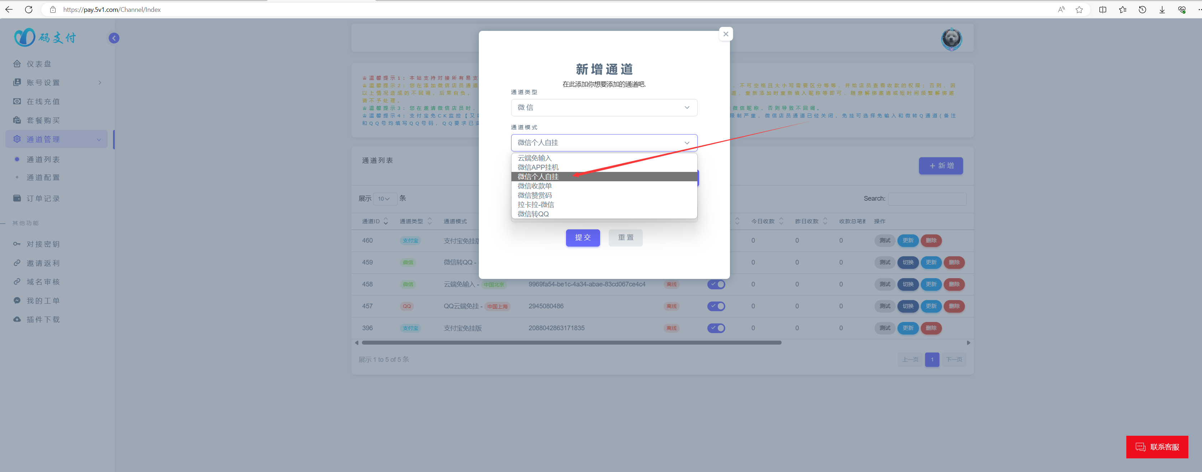This screenshot has height=472, width=1202.
Task: Open user avatar menu
Action: [951, 39]
